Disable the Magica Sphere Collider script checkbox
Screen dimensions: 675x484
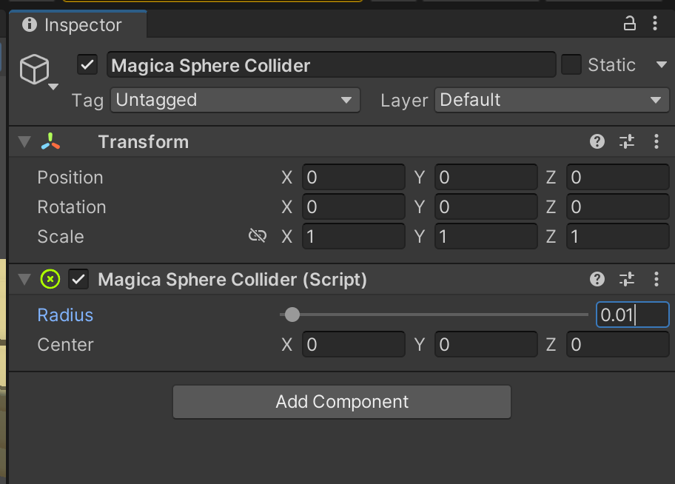point(78,280)
